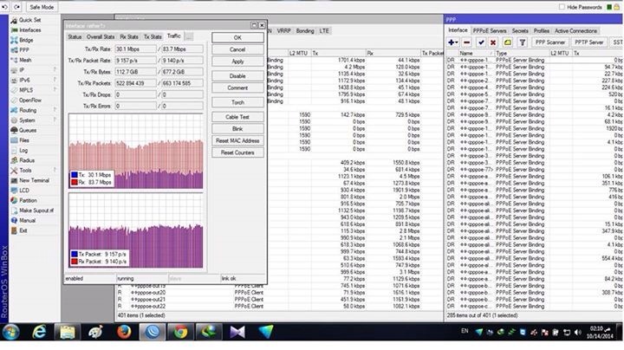This screenshot has width=624, height=350.
Task: Open the Mesh section in sidebar
Action: tap(22, 60)
